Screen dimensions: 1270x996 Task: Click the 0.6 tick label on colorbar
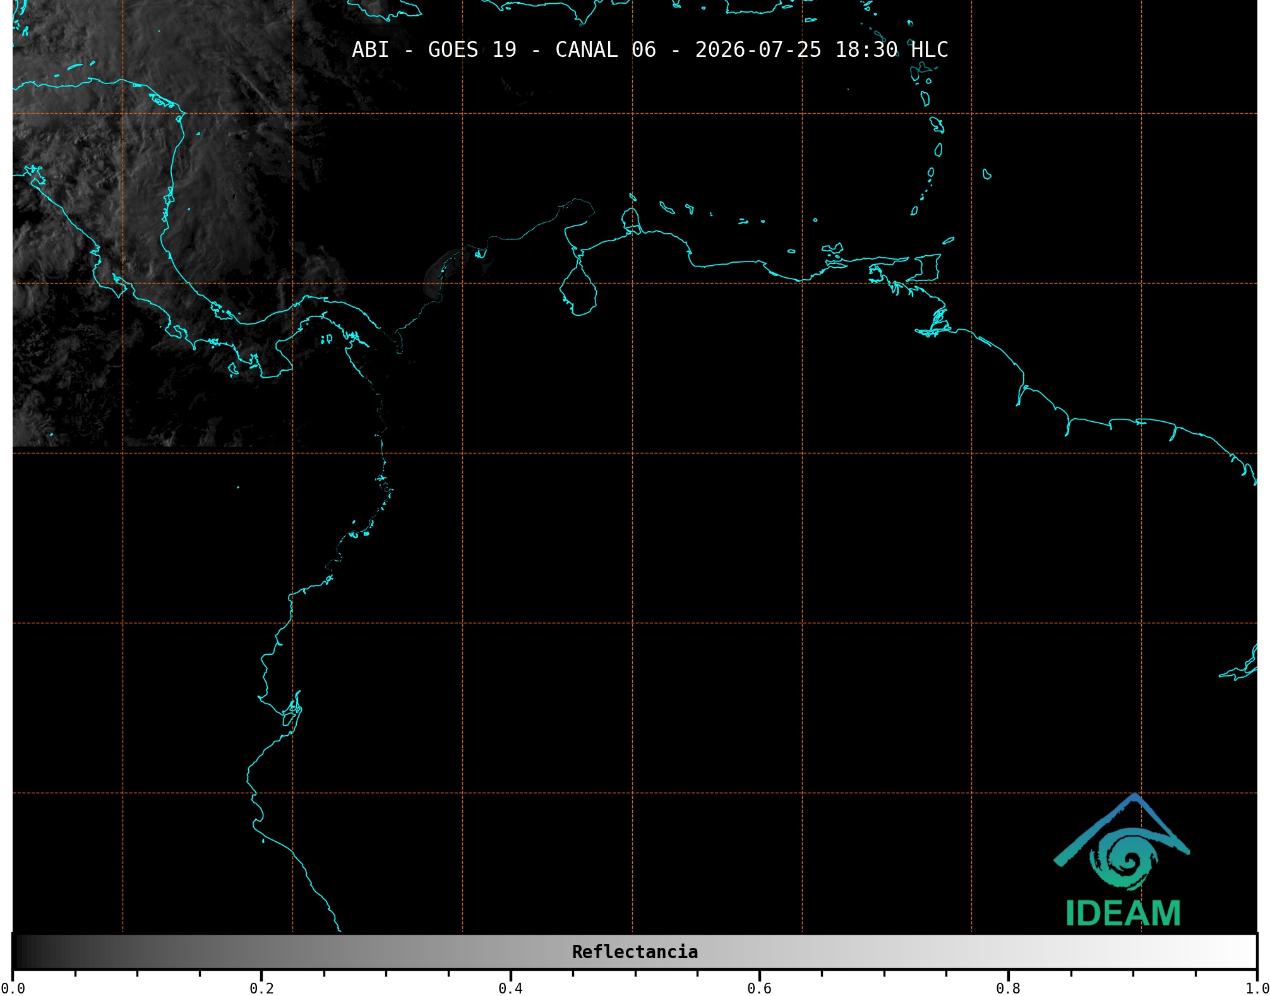pos(759,988)
